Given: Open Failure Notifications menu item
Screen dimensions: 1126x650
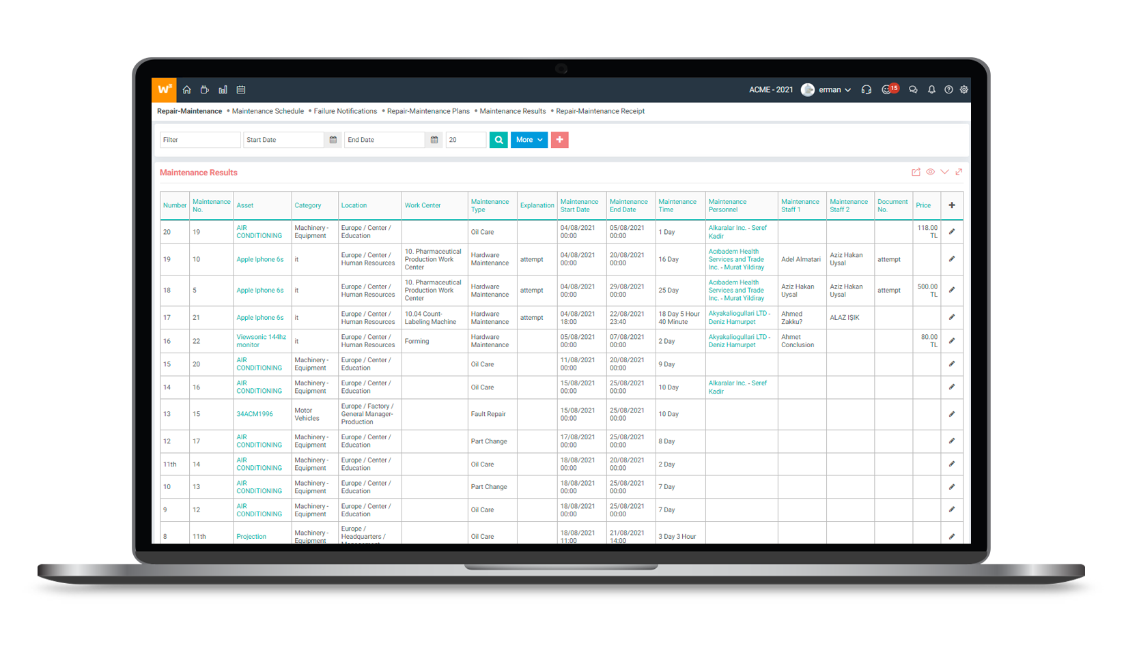Looking at the screenshot, I should 345,111.
